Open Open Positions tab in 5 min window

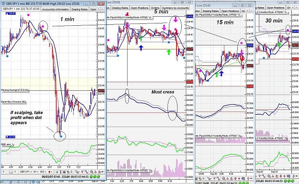tap(140, 8)
